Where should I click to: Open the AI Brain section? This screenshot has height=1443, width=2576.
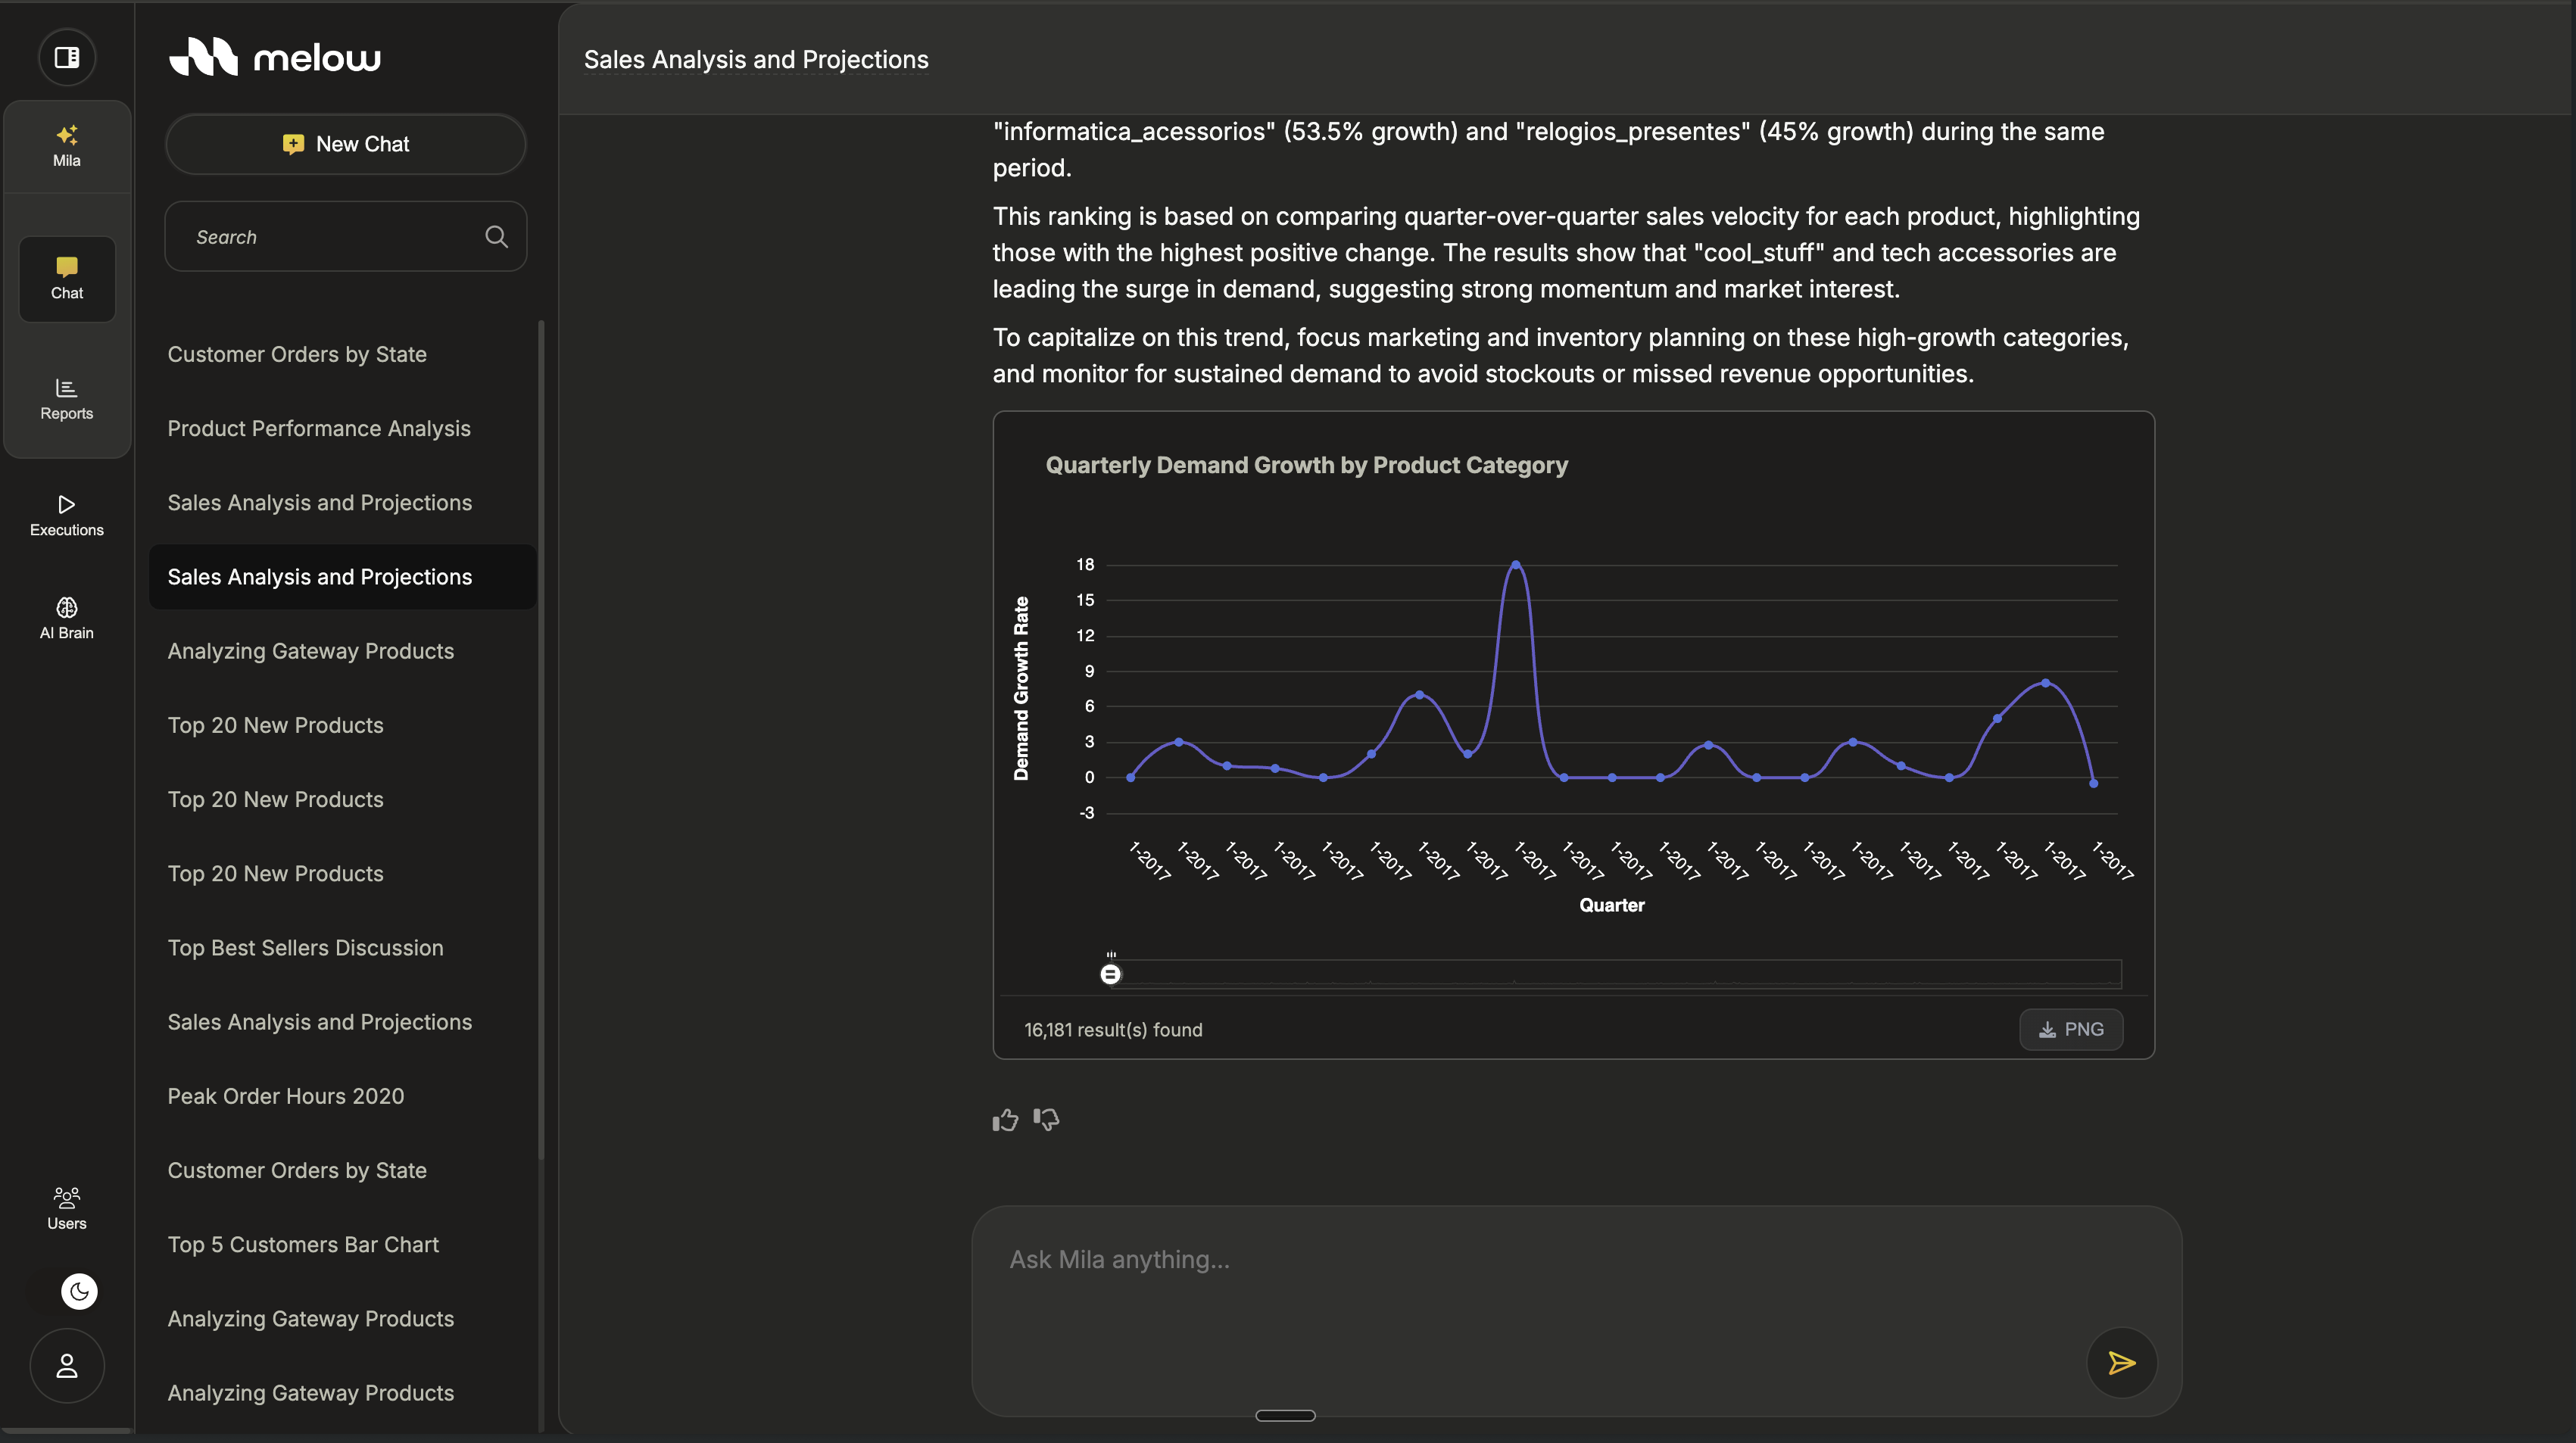click(67, 618)
